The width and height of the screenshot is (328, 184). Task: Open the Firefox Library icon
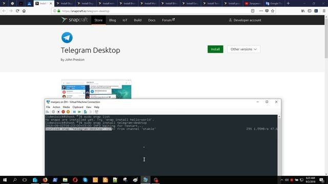click(x=303, y=11)
